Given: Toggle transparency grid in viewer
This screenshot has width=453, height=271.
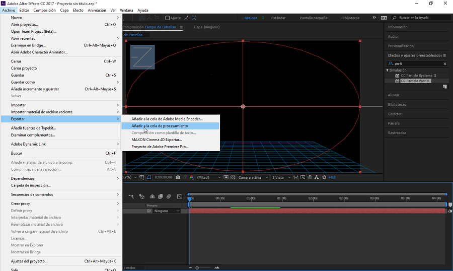Looking at the screenshot, I should (x=233, y=177).
